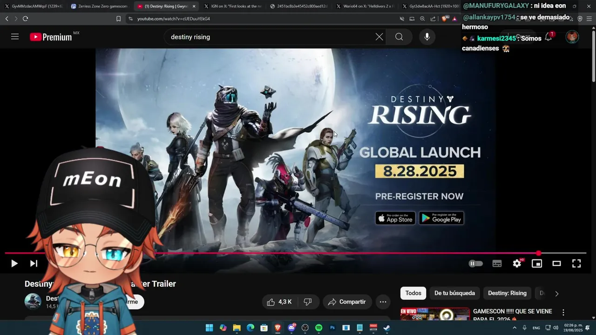The width and height of the screenshot is (596, 335).
Task: Dislike the video
Action: (307, 302)
